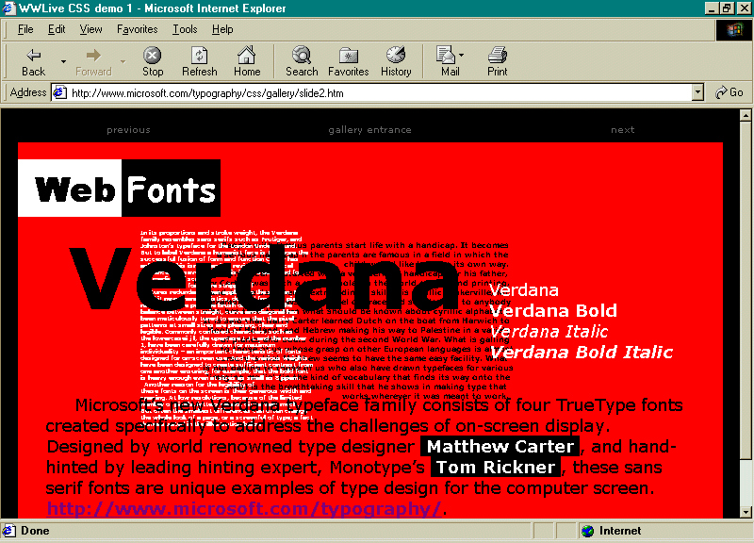Expand the Back button history dropdown arrow
This screenshot has width=754, height=543.
tap(63, 61)
